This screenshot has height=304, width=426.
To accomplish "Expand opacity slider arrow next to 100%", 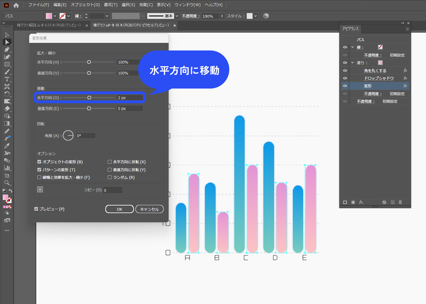I will [222, 16].
